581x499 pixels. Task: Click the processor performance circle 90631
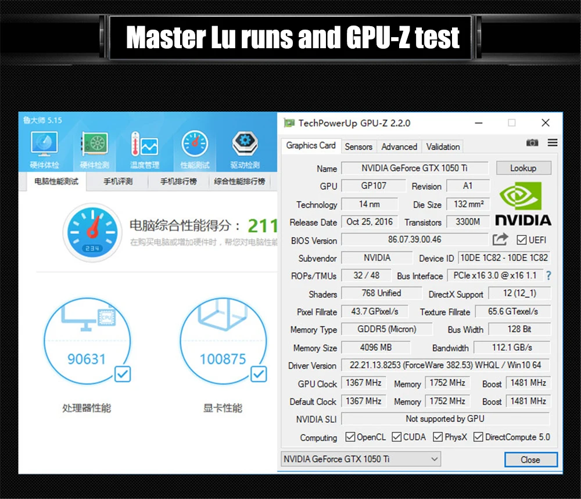(x=87, y=341)
